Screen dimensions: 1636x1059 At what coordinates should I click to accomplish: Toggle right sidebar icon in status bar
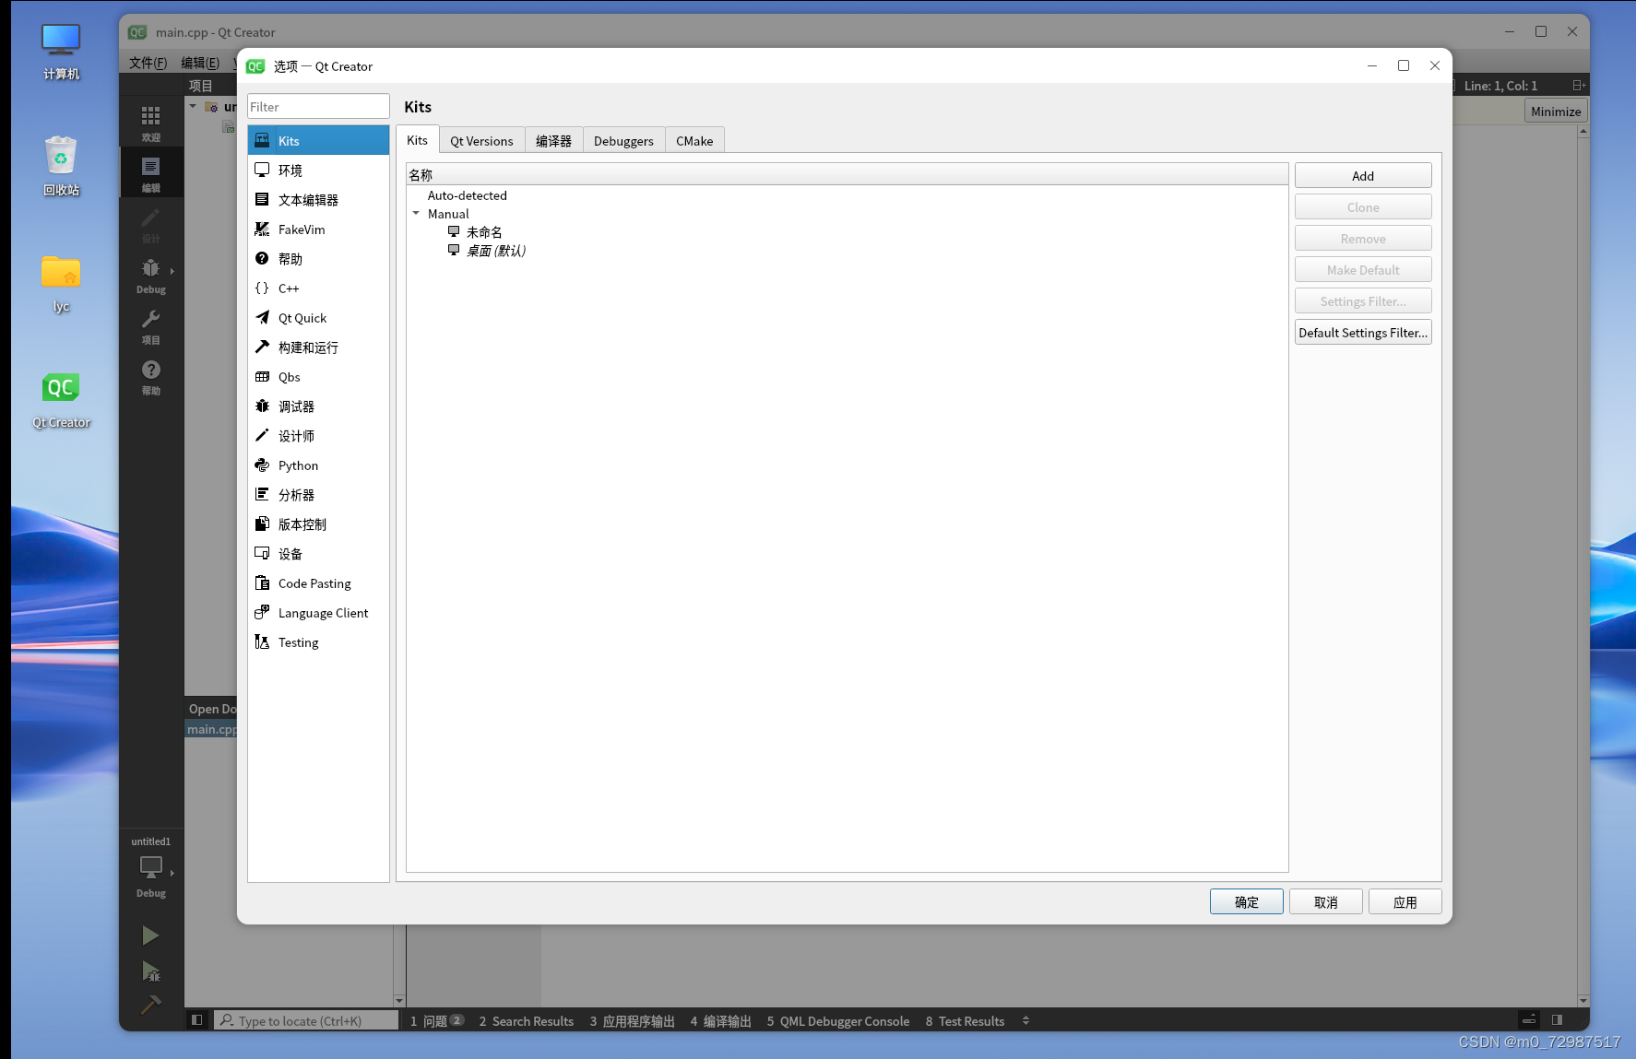1557,1020
